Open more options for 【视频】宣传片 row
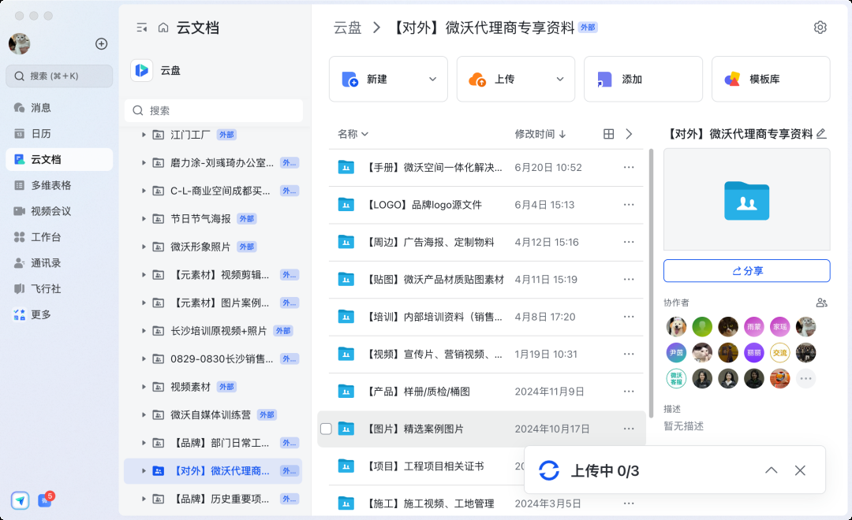 click(x=629, y=354)
